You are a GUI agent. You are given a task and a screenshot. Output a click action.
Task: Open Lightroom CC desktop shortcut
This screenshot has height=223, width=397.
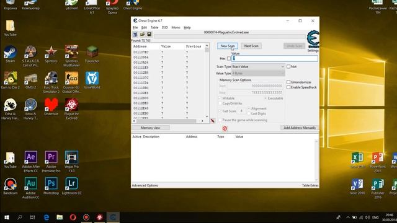(71, 186)
